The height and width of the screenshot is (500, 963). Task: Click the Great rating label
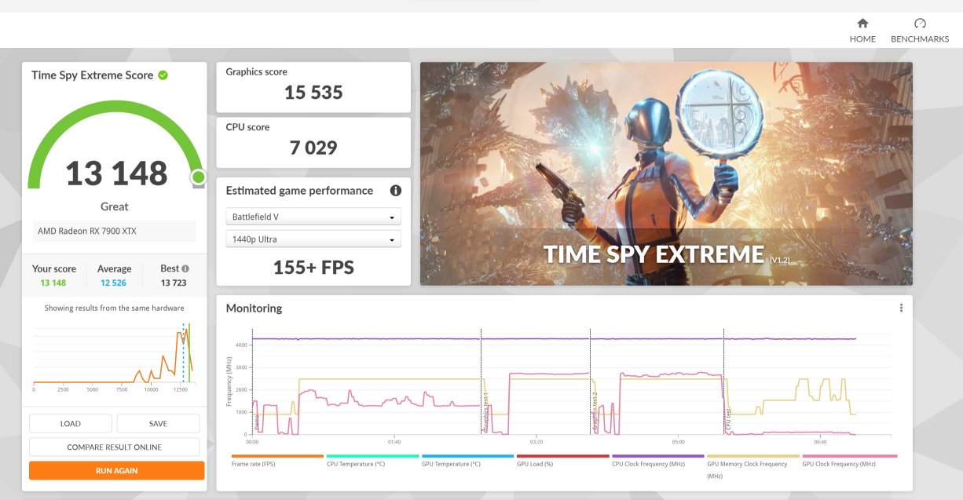[115, 206]
